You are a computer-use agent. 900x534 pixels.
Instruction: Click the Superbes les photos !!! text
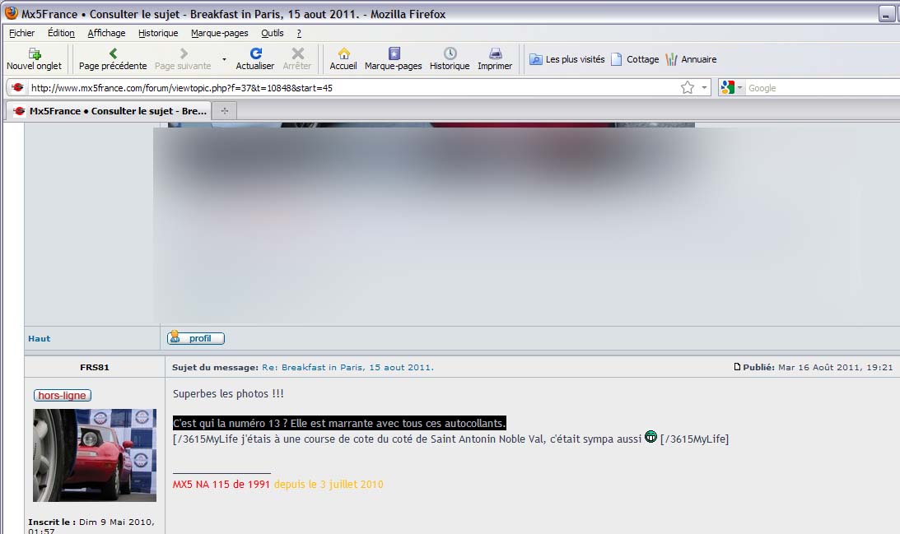click(x=228, y=393)
